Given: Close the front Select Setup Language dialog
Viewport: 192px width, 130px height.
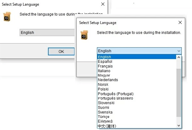Looking at the screenshot, I should click(180, 22).
